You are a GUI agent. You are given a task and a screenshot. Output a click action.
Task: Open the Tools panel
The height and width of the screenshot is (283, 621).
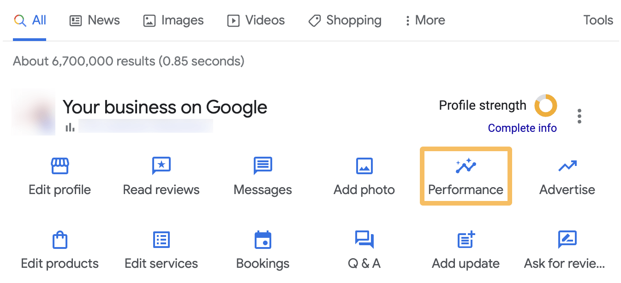click(x=597, y=20)
